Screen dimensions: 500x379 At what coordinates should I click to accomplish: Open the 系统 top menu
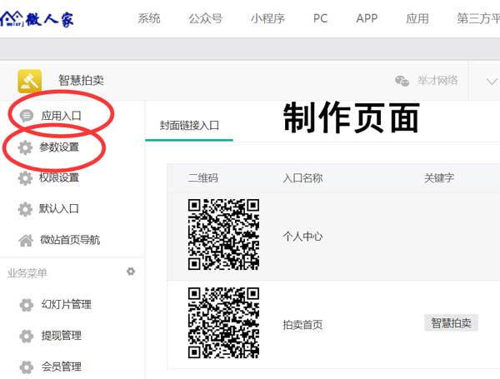click(149, 18)
